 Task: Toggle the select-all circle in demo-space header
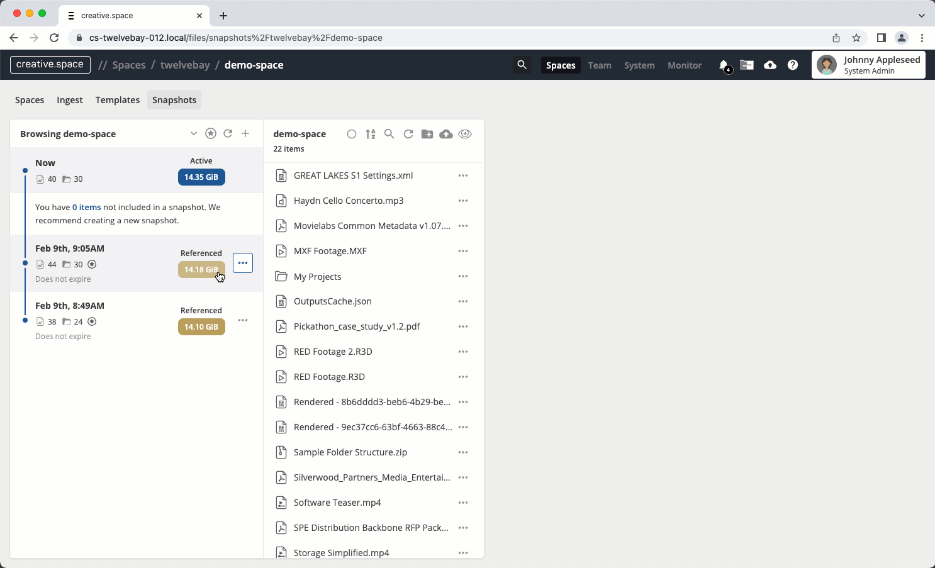[x=352, y=134]
